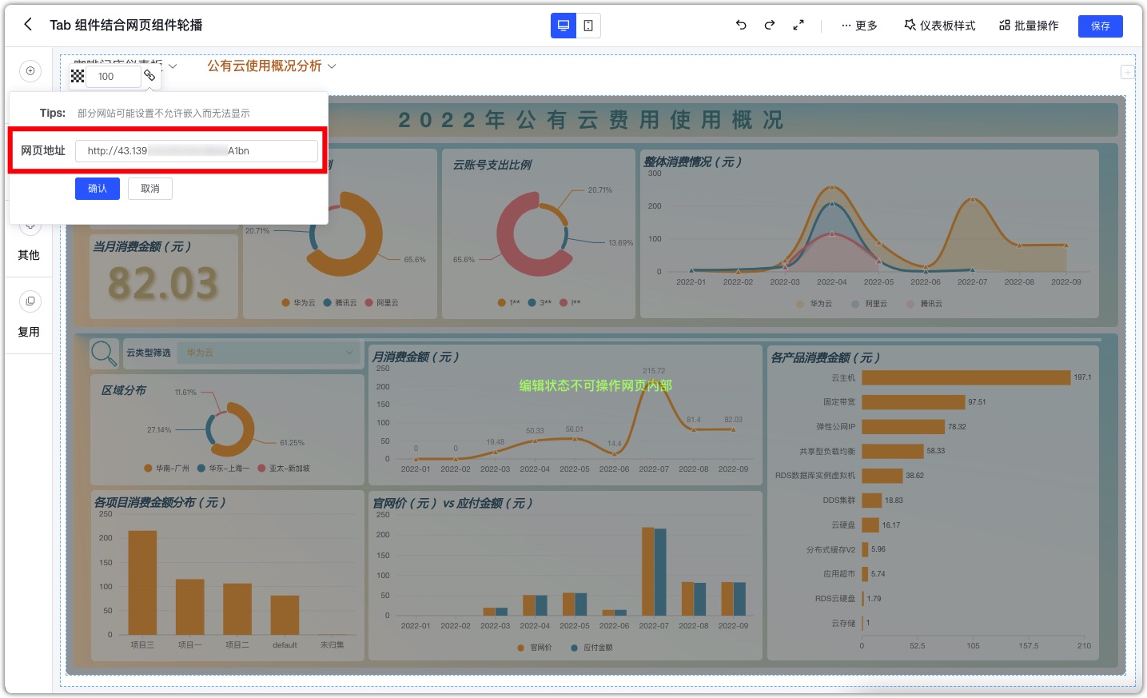Open the 云类型筛选 dropdown showing 华为云

(x=268, y=353)
